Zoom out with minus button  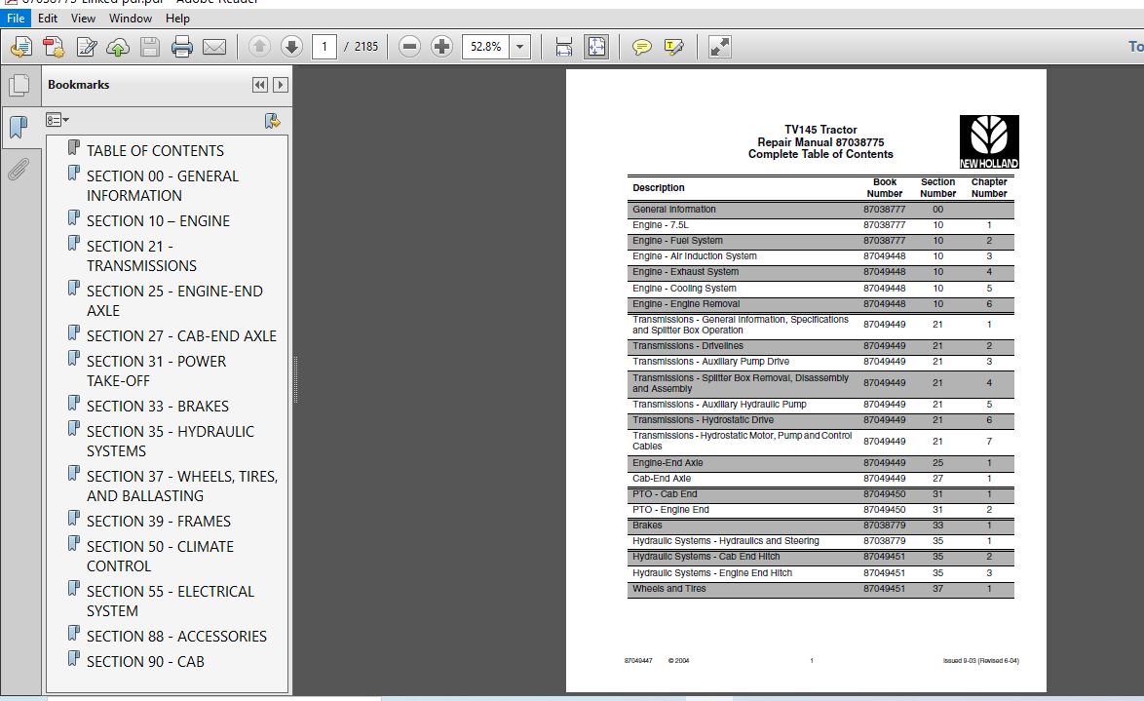(409, 47)
